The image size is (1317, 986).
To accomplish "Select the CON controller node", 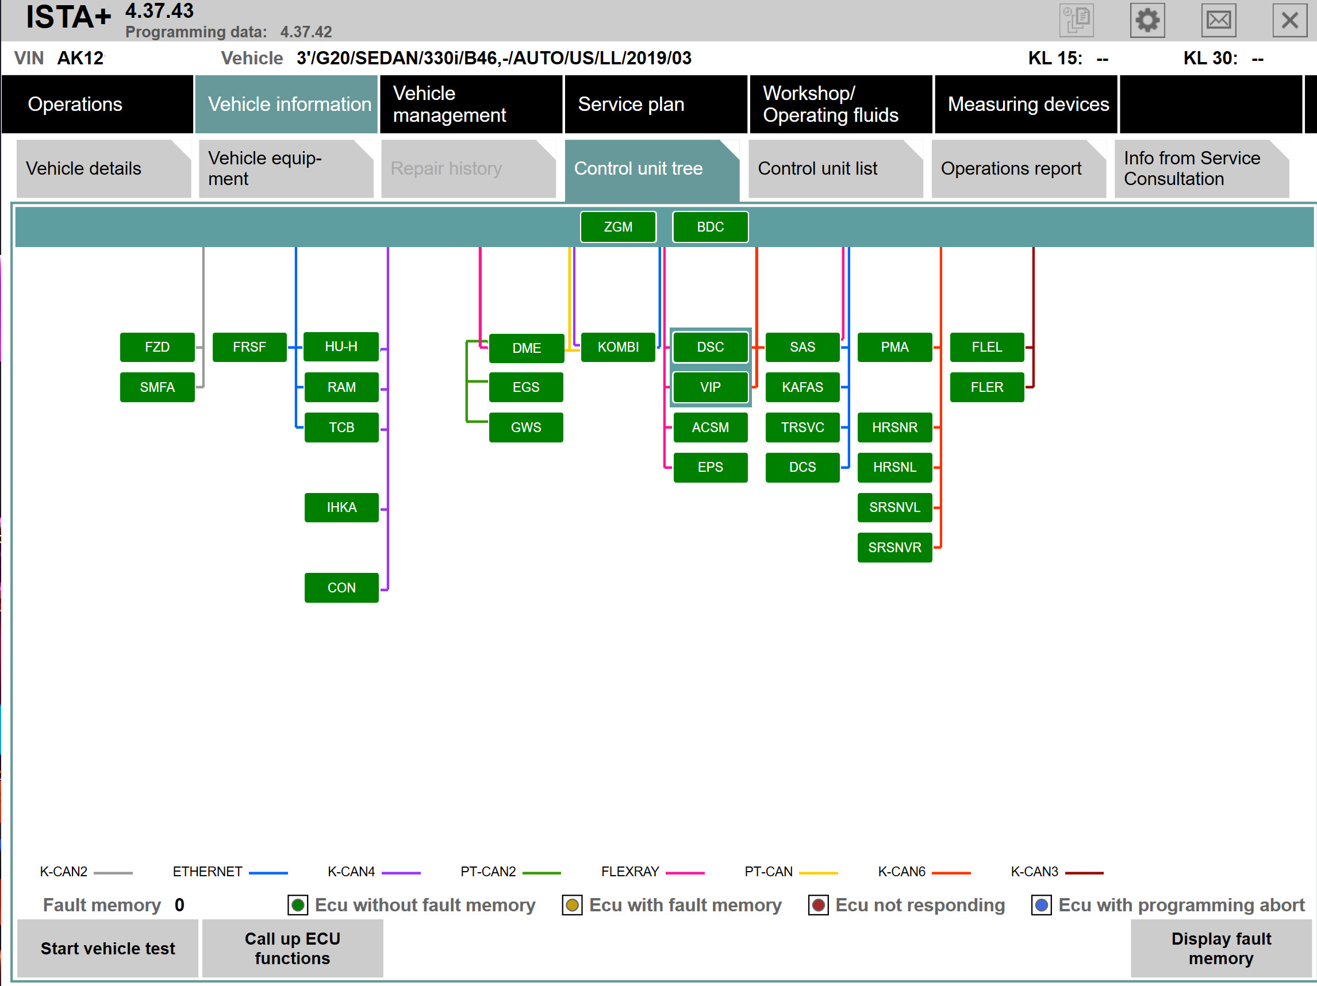I will click(341, 588).
